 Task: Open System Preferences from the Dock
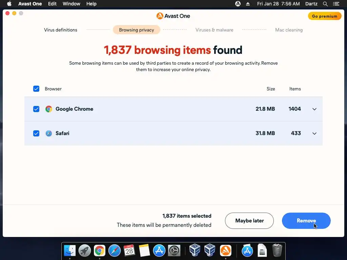[x=174, y=251]
